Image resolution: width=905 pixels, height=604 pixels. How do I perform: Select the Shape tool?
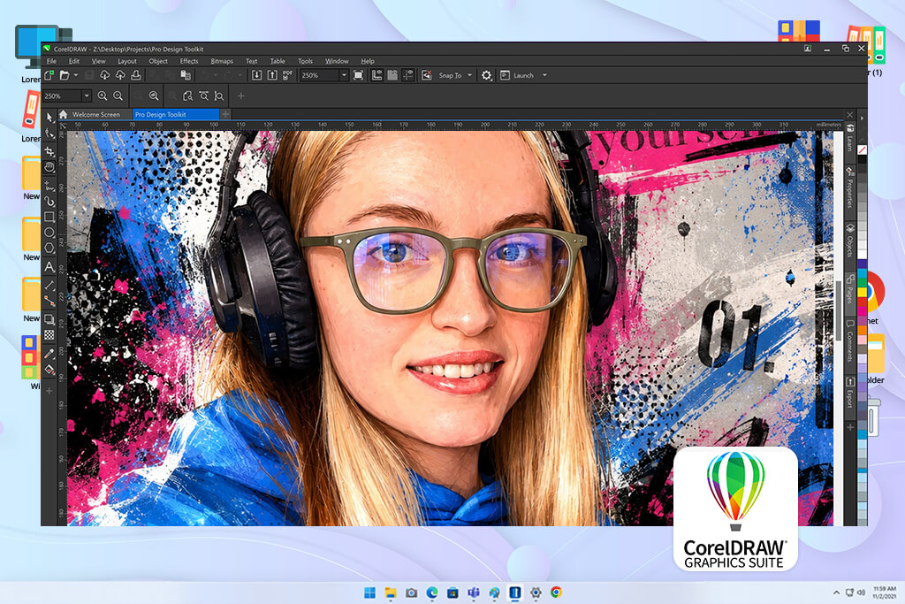tap(49, 134)
